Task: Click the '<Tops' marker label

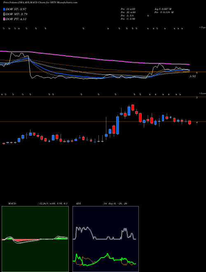Action: point(202,28)
